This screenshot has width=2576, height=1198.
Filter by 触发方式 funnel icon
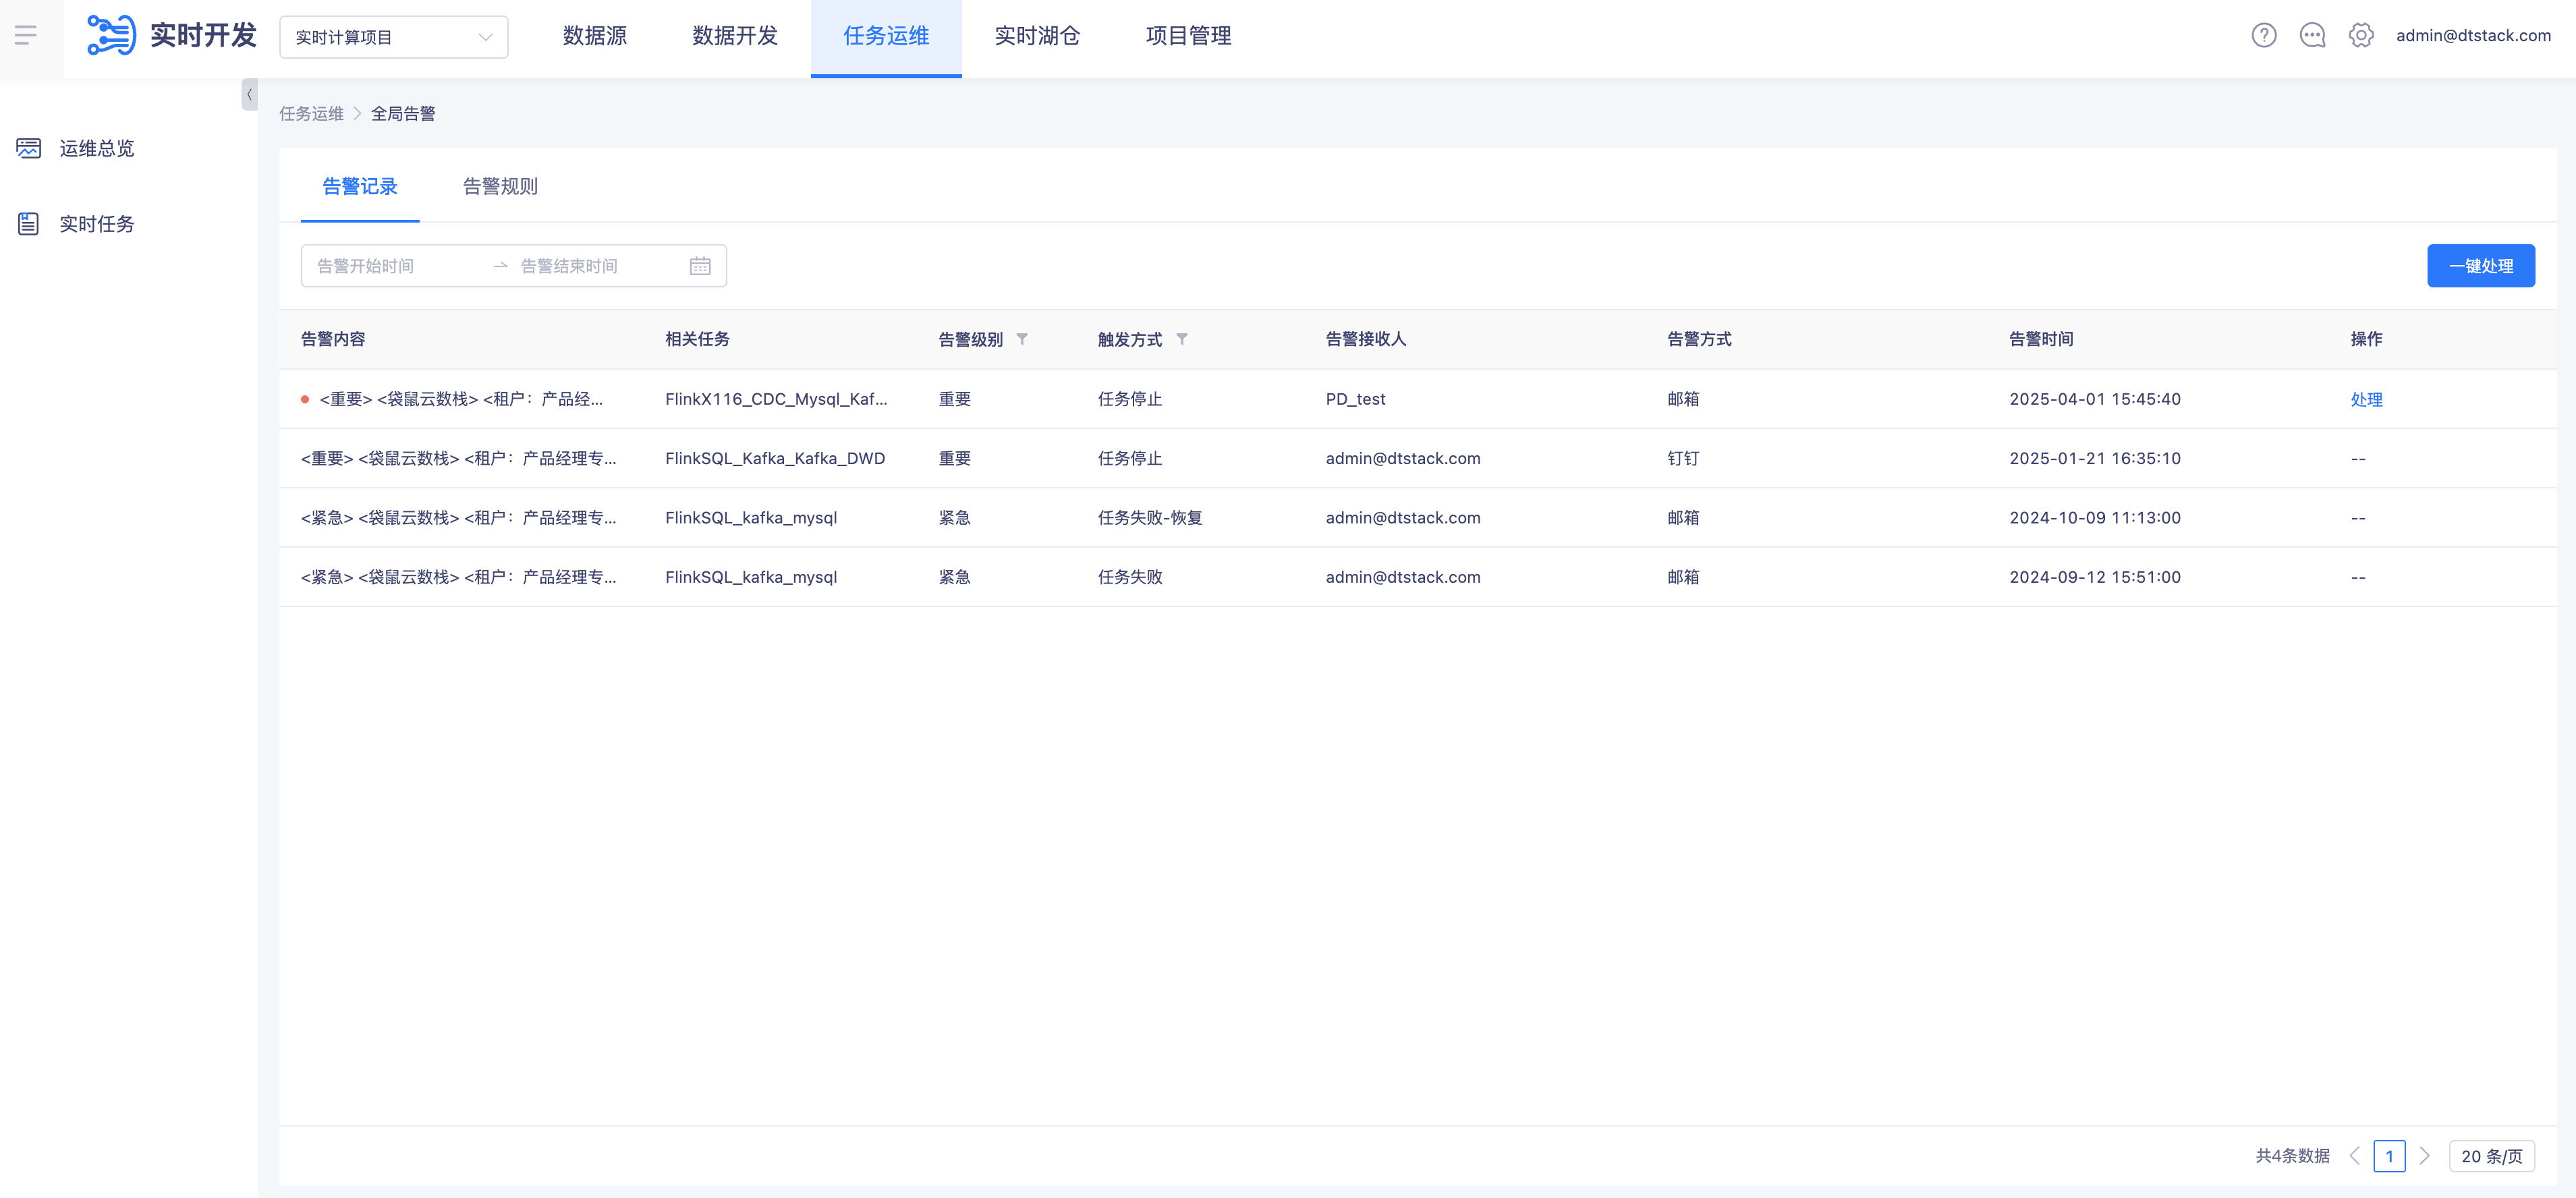coord(1182,339)
